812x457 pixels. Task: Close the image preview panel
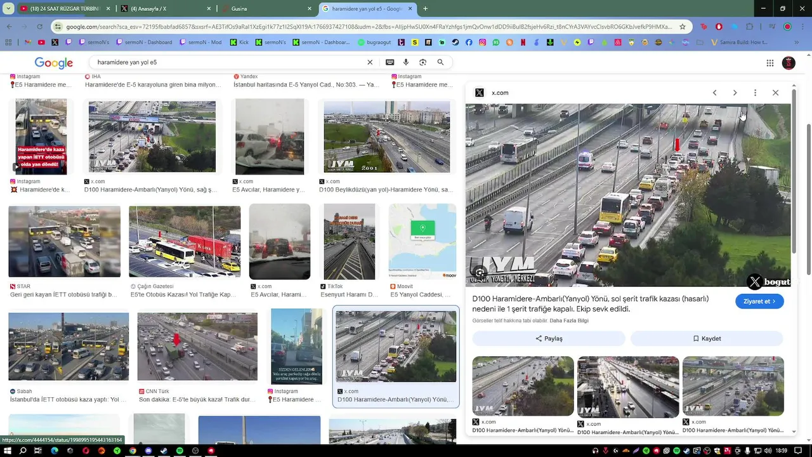[775, 93]
